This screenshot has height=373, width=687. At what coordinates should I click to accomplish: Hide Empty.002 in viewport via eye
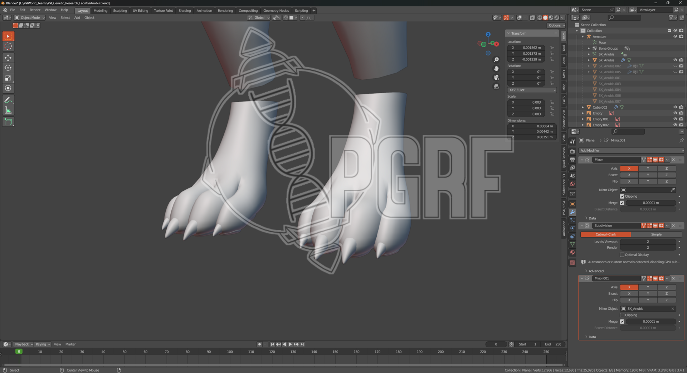tap(675, 125)
